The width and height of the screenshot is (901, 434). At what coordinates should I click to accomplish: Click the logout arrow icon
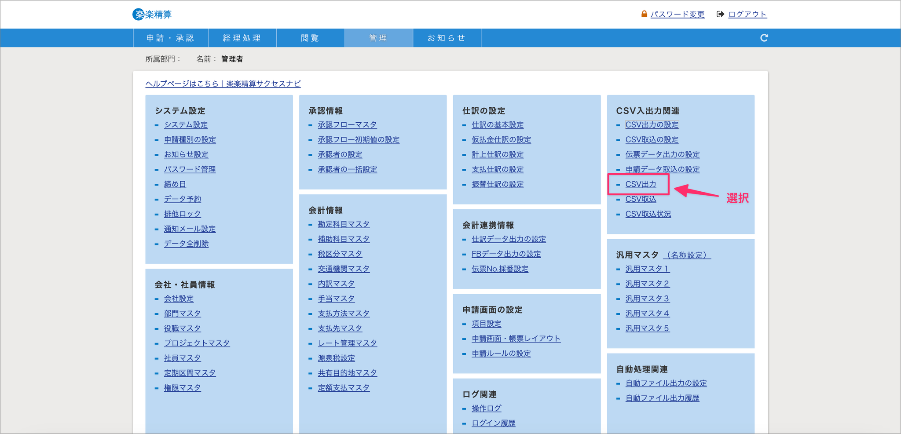(720, 14)
